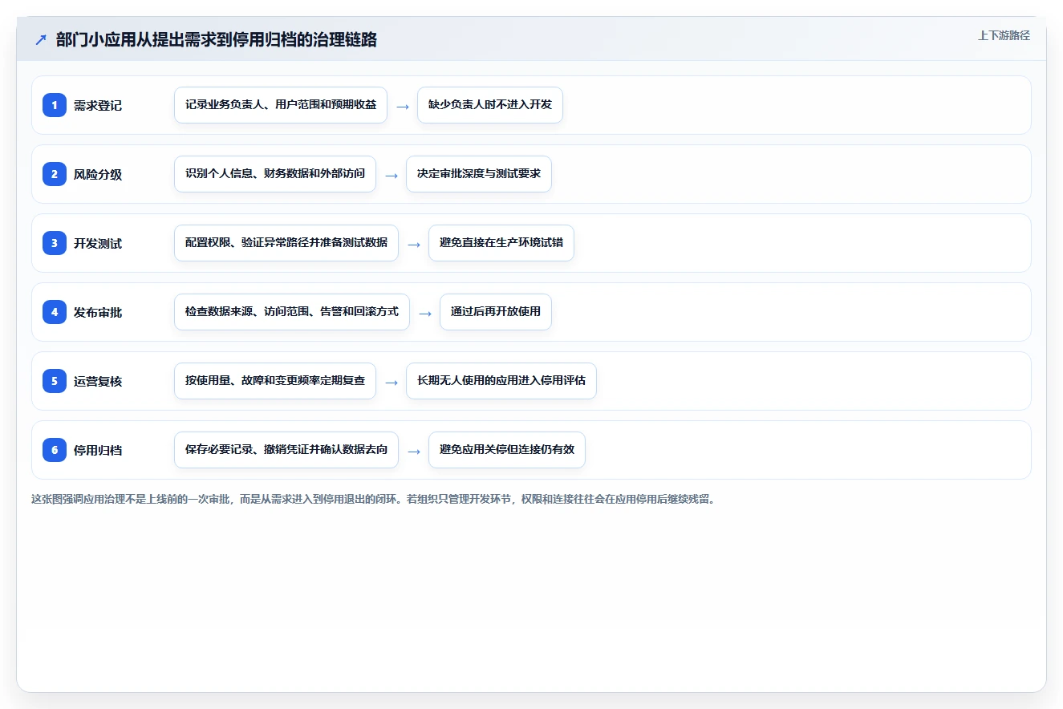Click the 上下游路径 label
Screen dimensions: 1063x709
(1004, 35)
